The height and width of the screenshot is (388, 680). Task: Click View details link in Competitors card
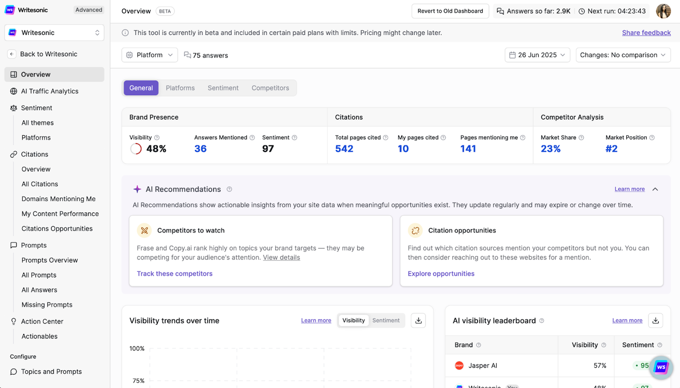pyautogui.click(x=281, y=257)
